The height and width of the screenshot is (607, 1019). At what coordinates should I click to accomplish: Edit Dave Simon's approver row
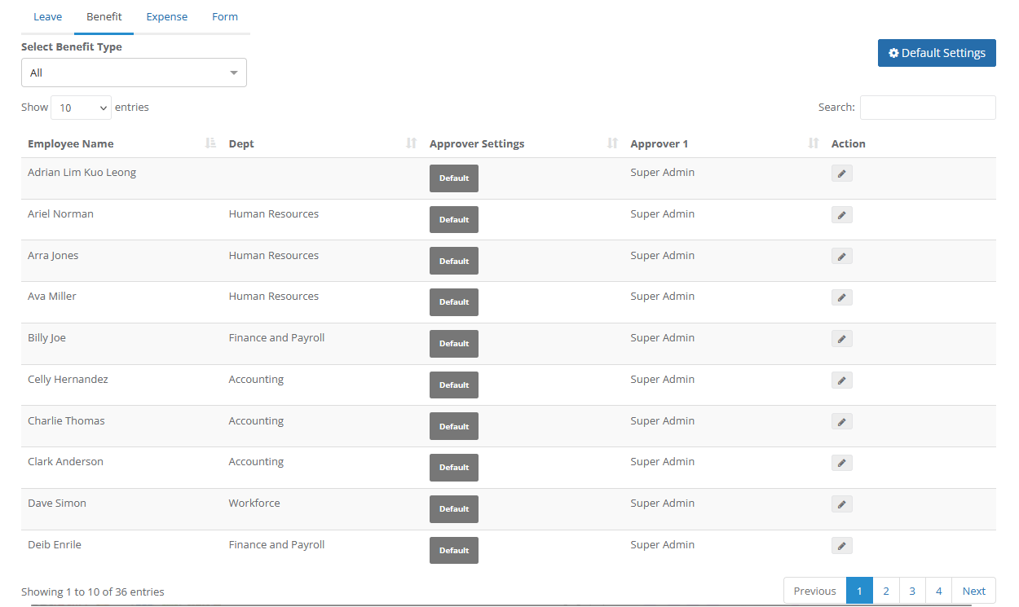coord(842,504)
